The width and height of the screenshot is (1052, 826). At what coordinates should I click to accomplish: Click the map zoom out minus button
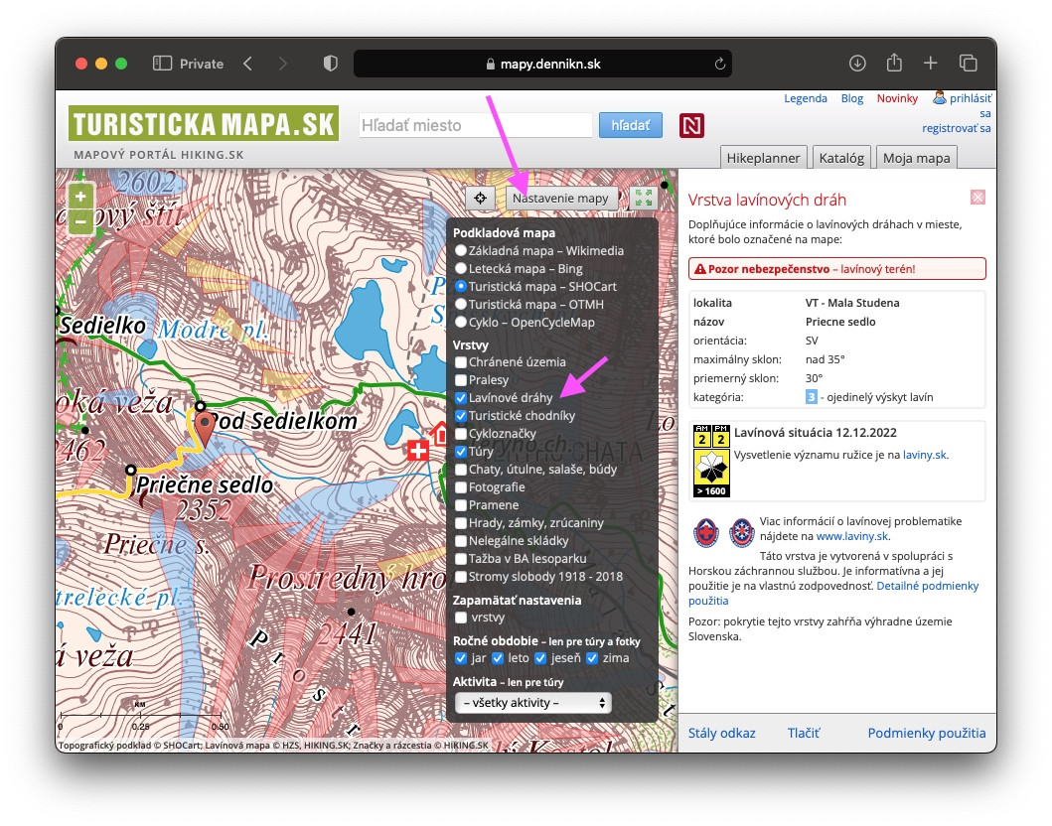[80, 220]
